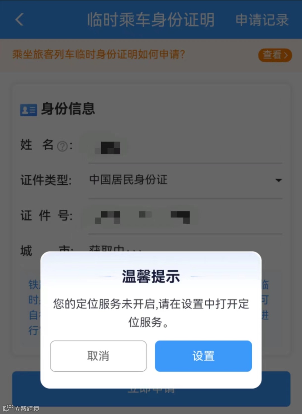Click the 大数跨境 watermark logo
This screenshot has height=414, width=302.
(x=21, y=408)
